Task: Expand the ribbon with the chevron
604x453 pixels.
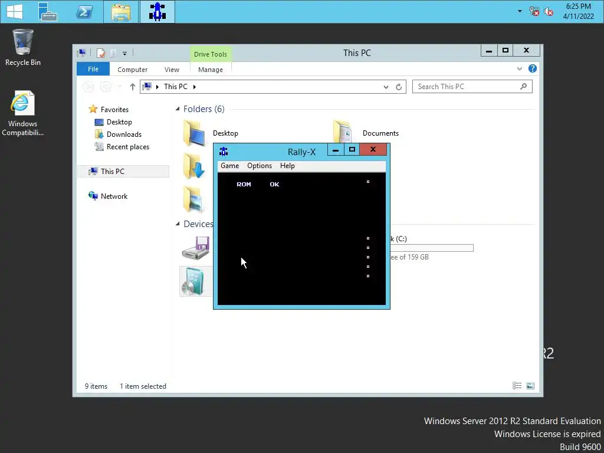Action: pos(519,68)
